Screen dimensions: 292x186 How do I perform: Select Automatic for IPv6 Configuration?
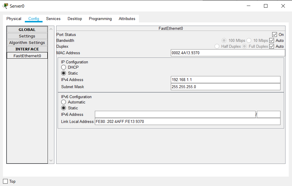point(64,102)
